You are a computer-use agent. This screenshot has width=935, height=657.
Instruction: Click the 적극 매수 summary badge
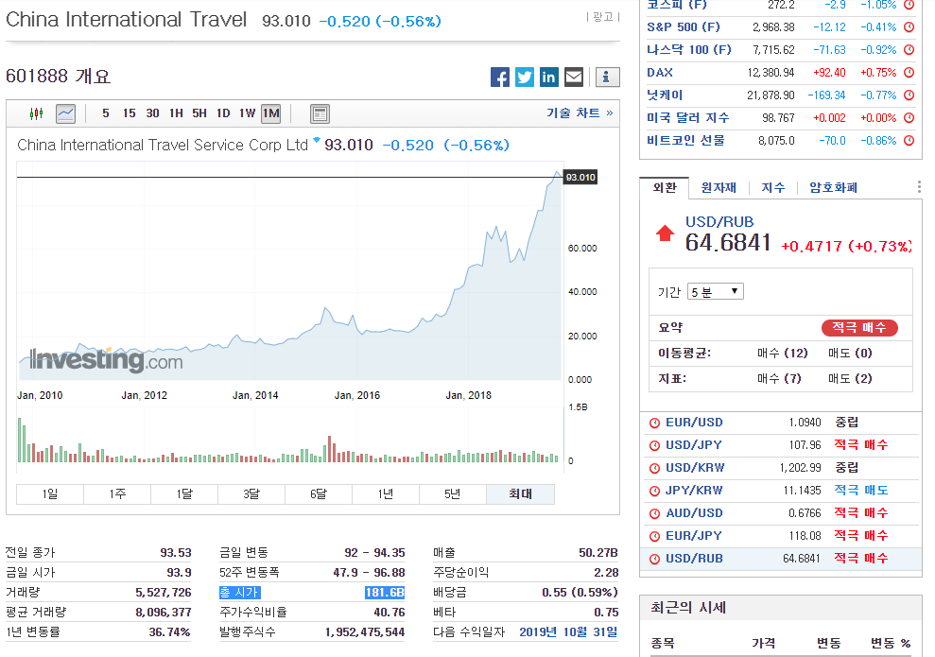coord(859,328)
